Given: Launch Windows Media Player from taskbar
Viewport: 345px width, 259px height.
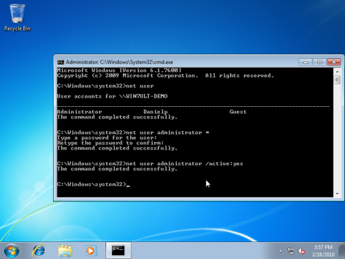Looking at the screenshot, I should (91, 251).
